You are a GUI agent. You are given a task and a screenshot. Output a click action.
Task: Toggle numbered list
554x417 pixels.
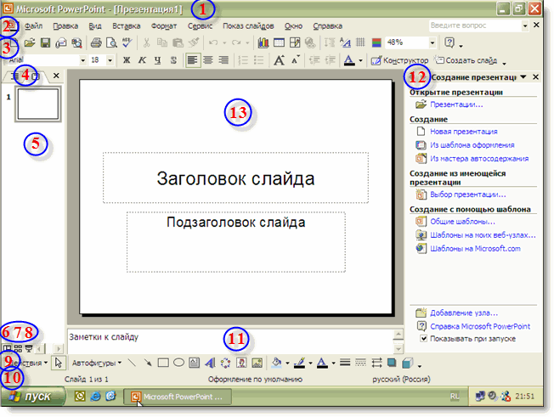[243, 60]
